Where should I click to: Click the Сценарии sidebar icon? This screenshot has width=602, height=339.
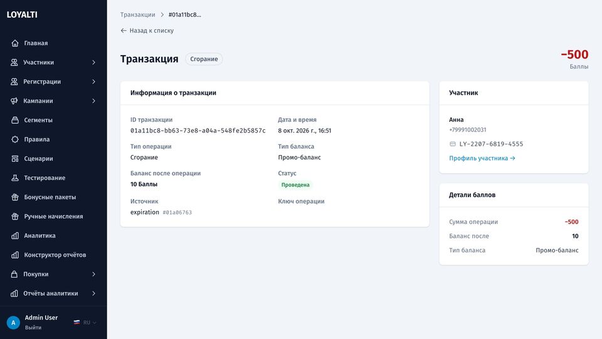(x=15, y=158)
